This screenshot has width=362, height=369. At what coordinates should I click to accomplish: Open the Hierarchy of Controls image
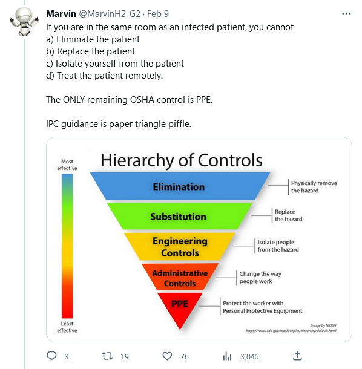[x=199, y=240]
